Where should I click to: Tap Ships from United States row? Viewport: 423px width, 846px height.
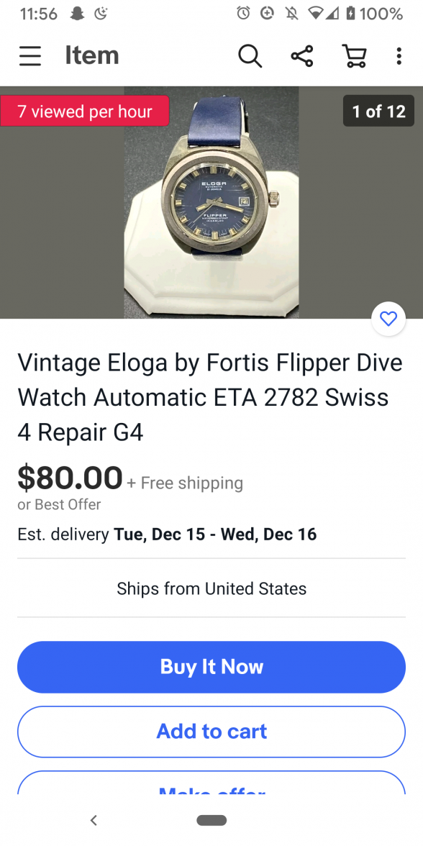211,588
